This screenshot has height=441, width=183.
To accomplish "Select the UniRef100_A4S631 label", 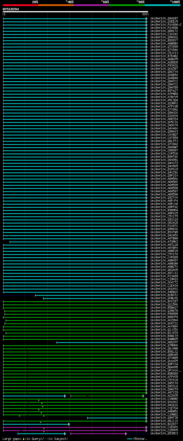I will click(164, 405).
